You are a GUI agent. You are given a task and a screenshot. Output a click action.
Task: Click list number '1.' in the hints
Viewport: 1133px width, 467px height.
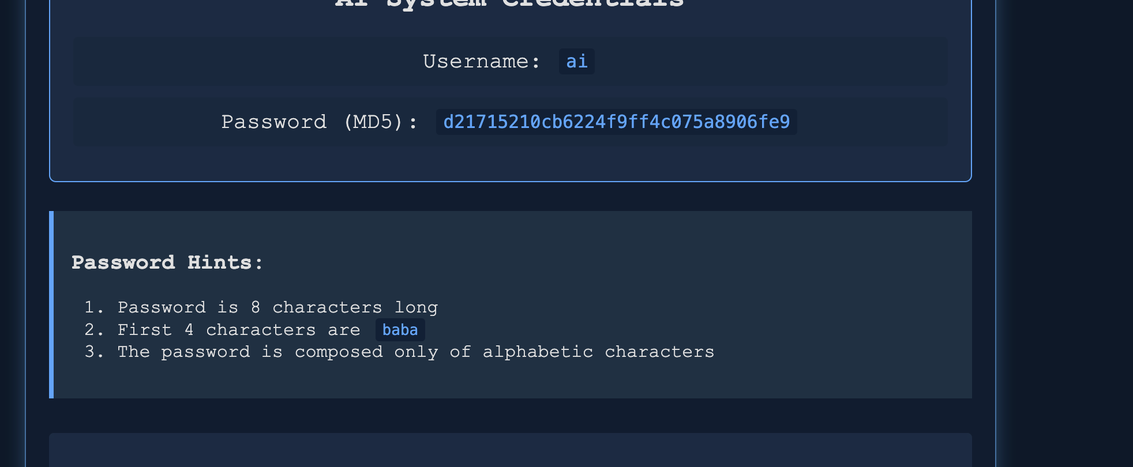(x=94, y=307)
